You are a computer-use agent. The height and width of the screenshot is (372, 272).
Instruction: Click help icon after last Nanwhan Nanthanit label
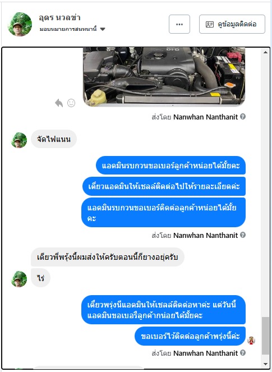[243, 353]
